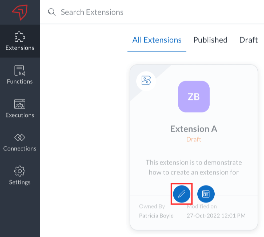The height and width of the screenshot is (237, 264).
Task: Edit Extension A using the pencil icon
Action: pos(181,194)
